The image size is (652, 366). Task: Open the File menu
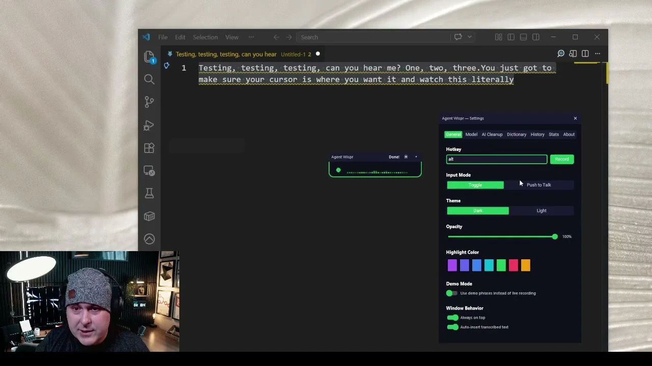click(163, 37)
